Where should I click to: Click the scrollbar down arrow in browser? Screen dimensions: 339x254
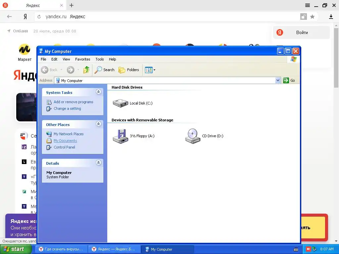click(x=336, y=241)
